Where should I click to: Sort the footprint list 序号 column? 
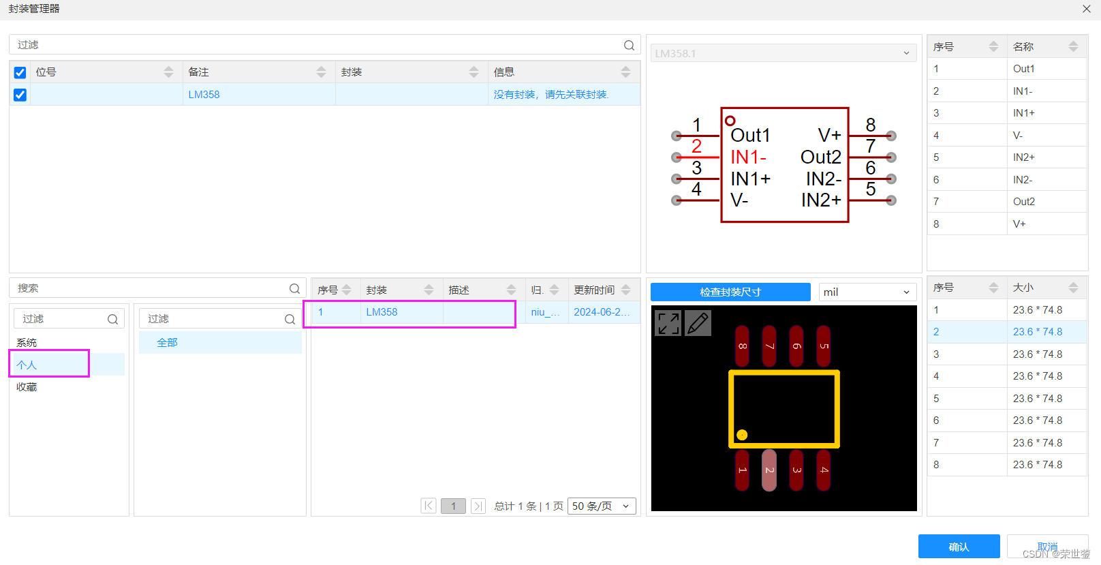[x=346, y=290]
